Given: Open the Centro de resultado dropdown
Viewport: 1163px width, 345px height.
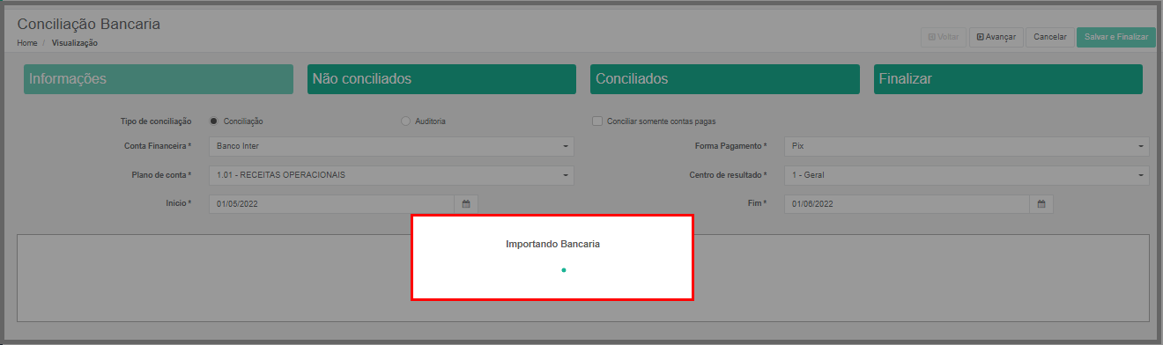Looking at the screenshot, I should (x=967, y=175).
